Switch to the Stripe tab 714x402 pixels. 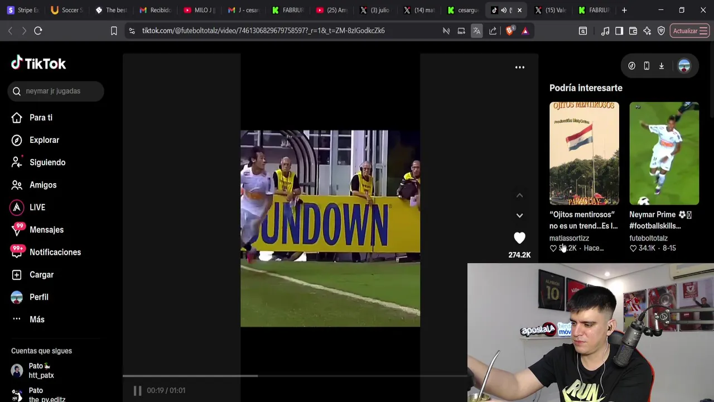23,10
